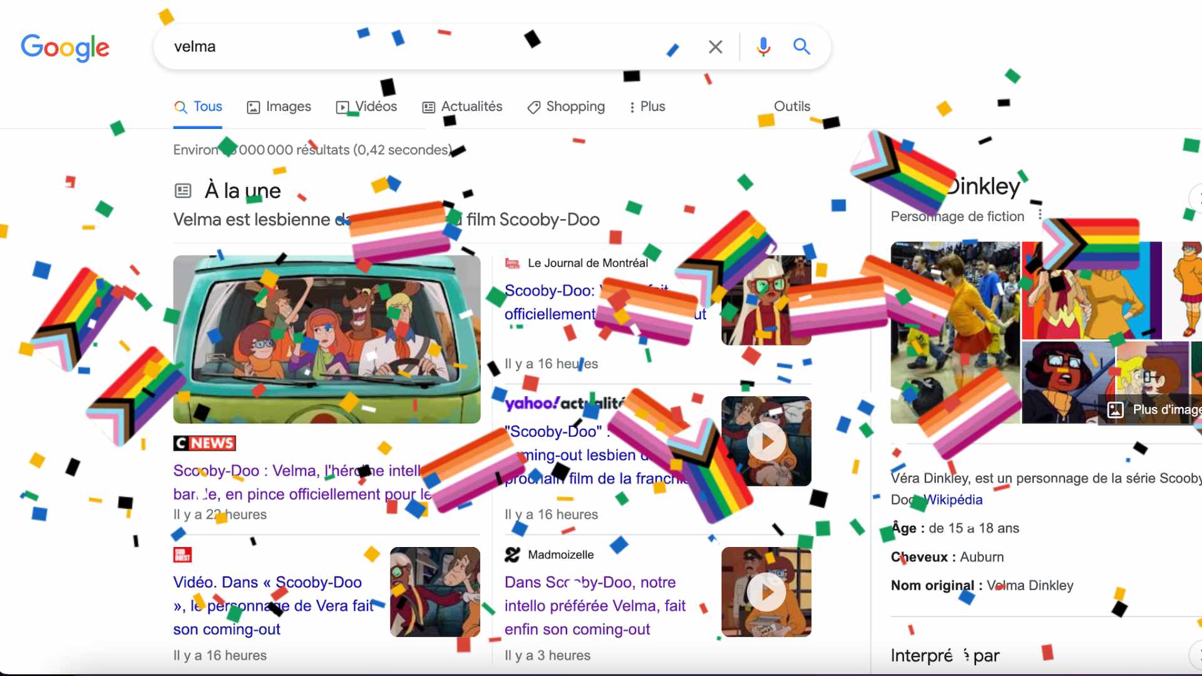Switch to the Vidéos tab
Image resolution: width=1202 pixels, height=676 pixels.
[x=367, y=107]
